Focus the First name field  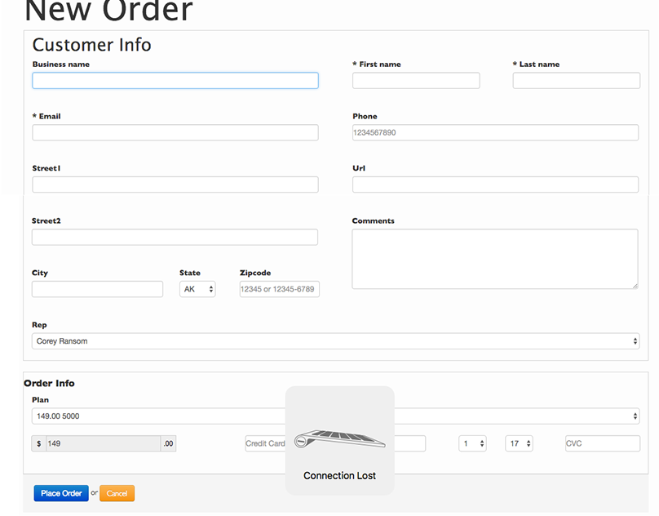point(415,80)
